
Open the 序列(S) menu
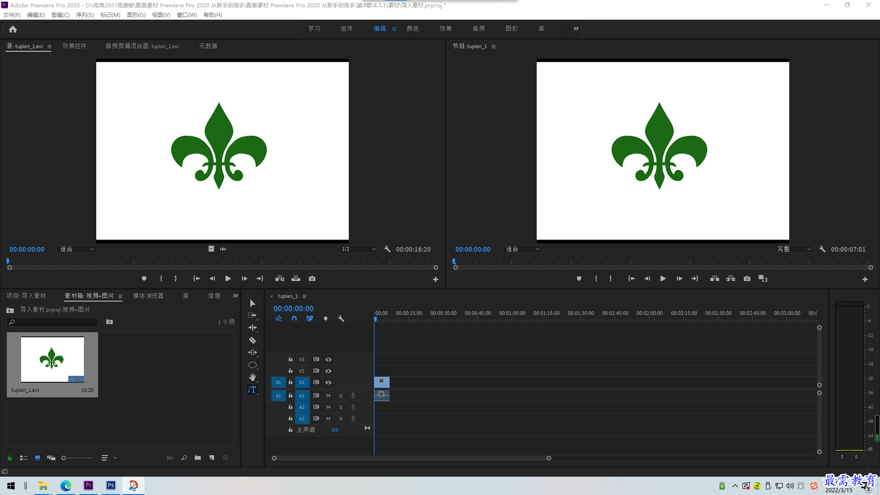point(85,15)
